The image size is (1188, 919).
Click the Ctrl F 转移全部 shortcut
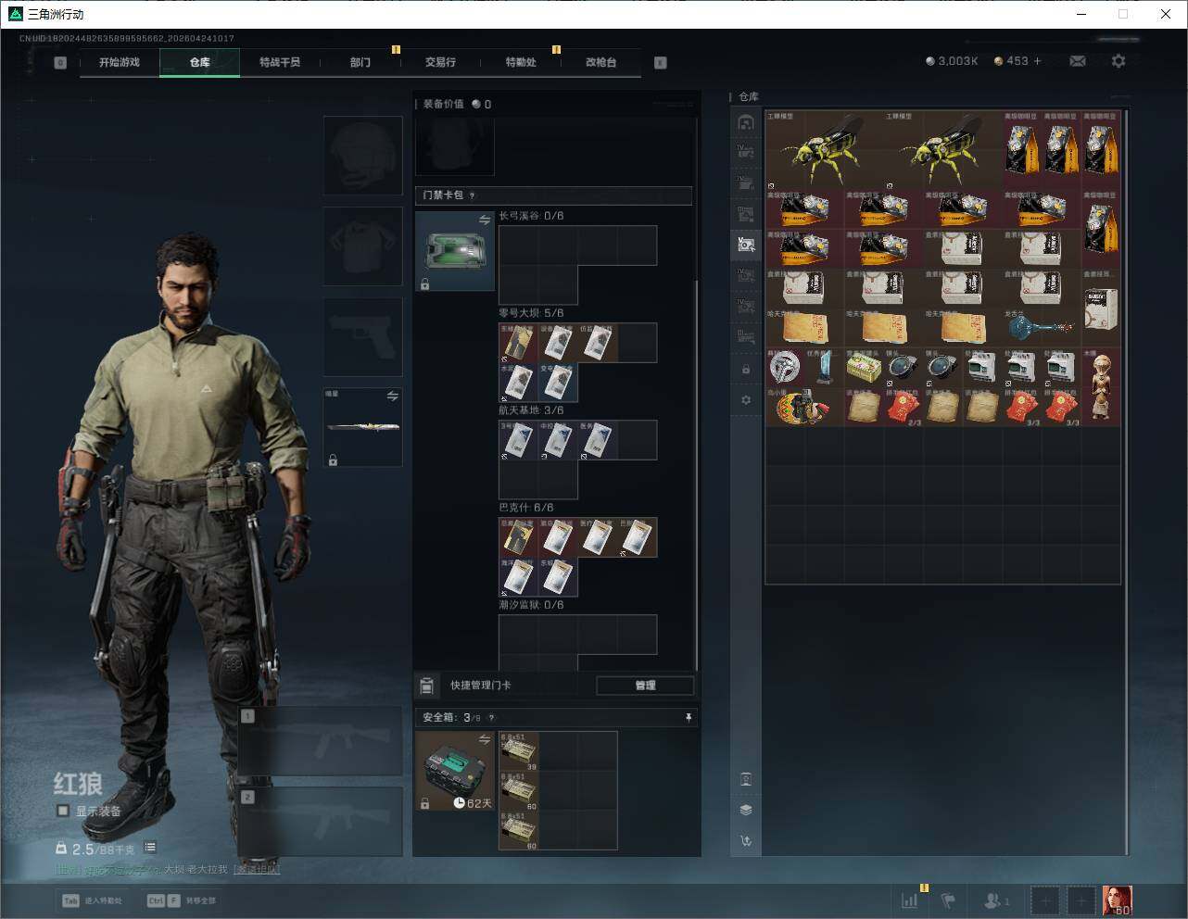[x=182, y=900]
